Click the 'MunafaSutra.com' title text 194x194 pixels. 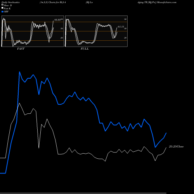point(167,2)
